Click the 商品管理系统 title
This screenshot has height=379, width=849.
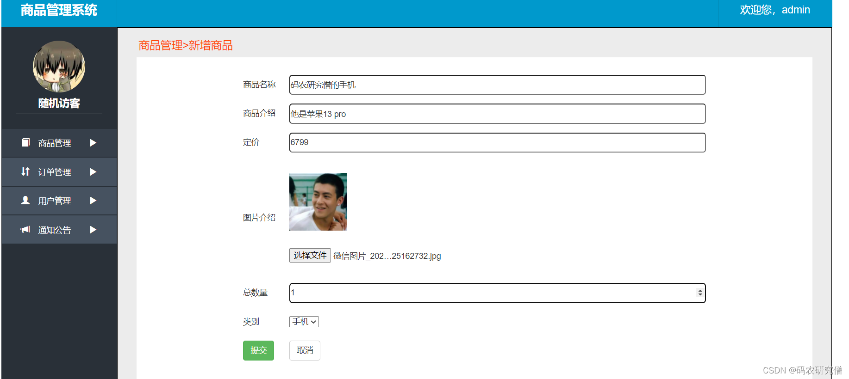pos(59,10)
